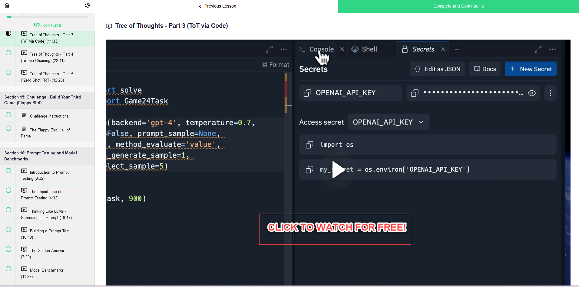Viewport: 579px width, 287px height.
Task: Toggle completion circle for Model Benchmarks
Action: 8,269
